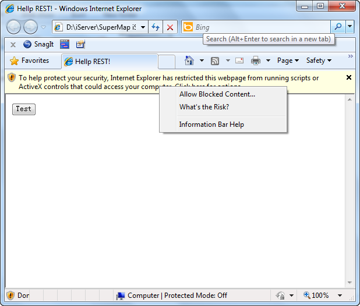
Task: Click the RSS feeds icon
Action: [x=215, y=61]
